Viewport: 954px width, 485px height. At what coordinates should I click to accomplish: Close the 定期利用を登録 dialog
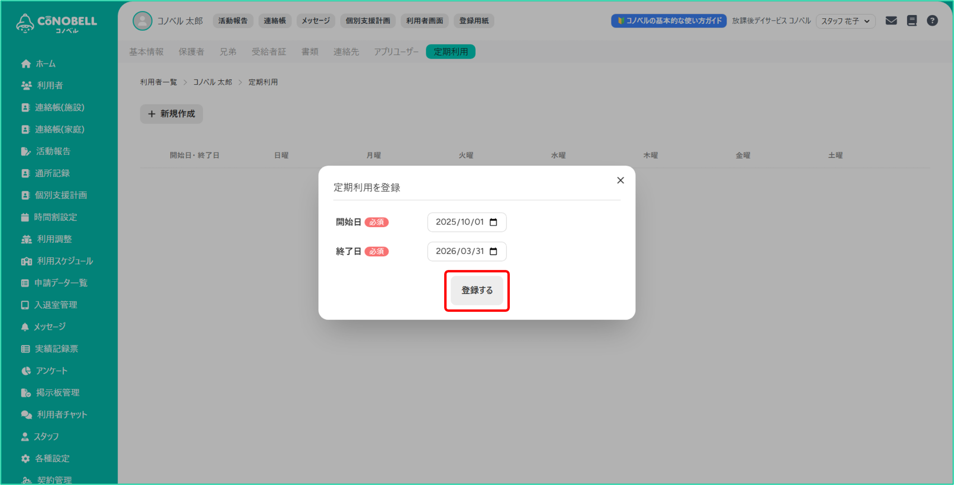click(620, 180)
